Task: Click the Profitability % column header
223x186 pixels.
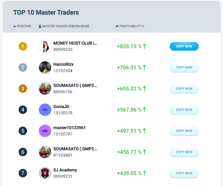Action: point(130,26)
